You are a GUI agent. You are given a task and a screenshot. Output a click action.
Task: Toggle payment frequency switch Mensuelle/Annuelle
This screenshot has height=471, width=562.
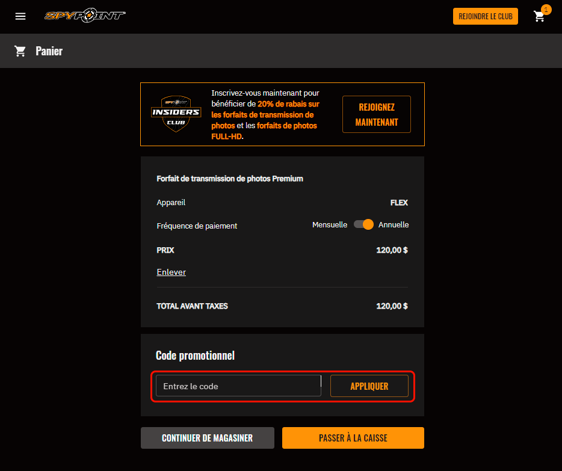(363, 224)
